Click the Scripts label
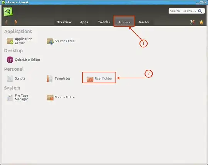Viewport: 208px width, 165px height. click(x=20, y=78)
